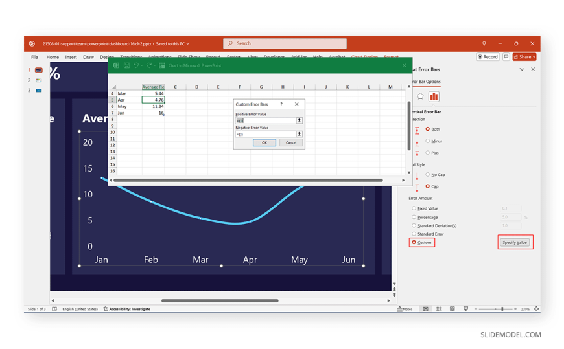This screenshot has height=349, width=564.
Task: Click Cancel in Custom Error Bars dialog
Action: click(x=291, y=142)
